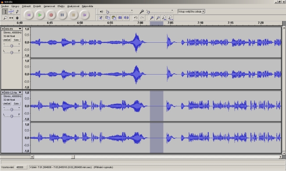
Task: Pause playback with Pause button
Action: pos(62,15)
